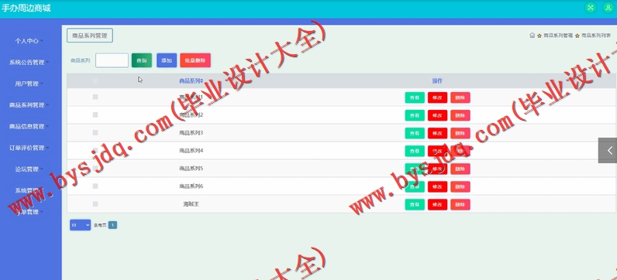Click the red 批量删除 button
617x280 pixels.
pos(195,60)
